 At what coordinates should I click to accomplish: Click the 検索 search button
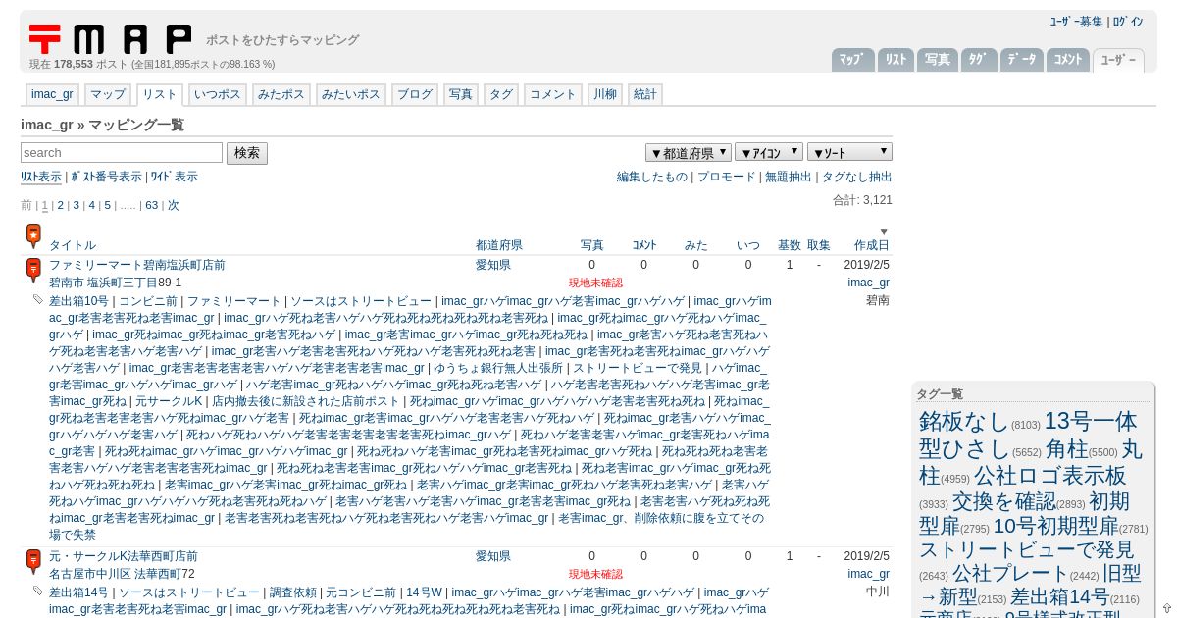247,153
